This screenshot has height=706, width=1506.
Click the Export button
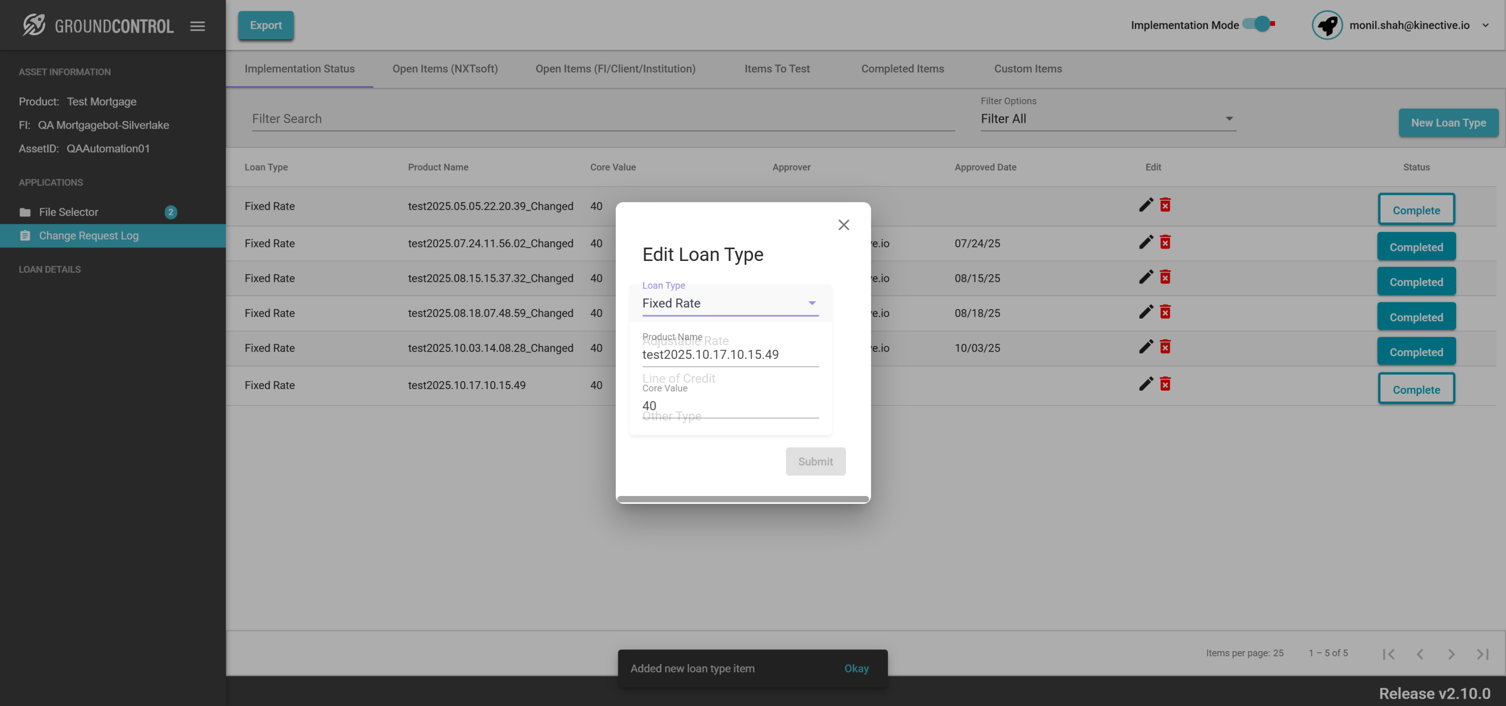(x=266, y=25)
